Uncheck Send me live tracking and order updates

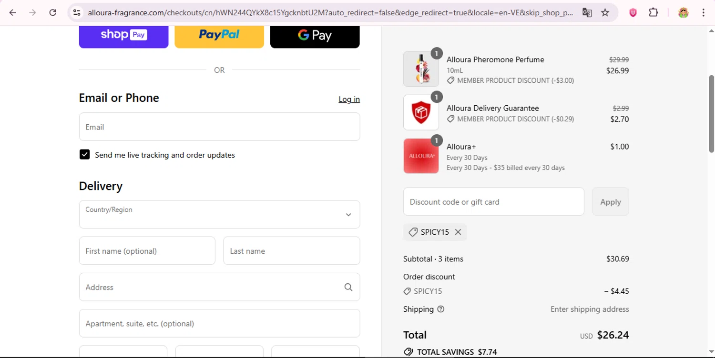click(x=84, y=155)
